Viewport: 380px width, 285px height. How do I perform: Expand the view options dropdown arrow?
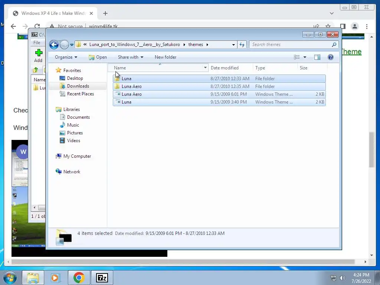[x=305, y=57]
